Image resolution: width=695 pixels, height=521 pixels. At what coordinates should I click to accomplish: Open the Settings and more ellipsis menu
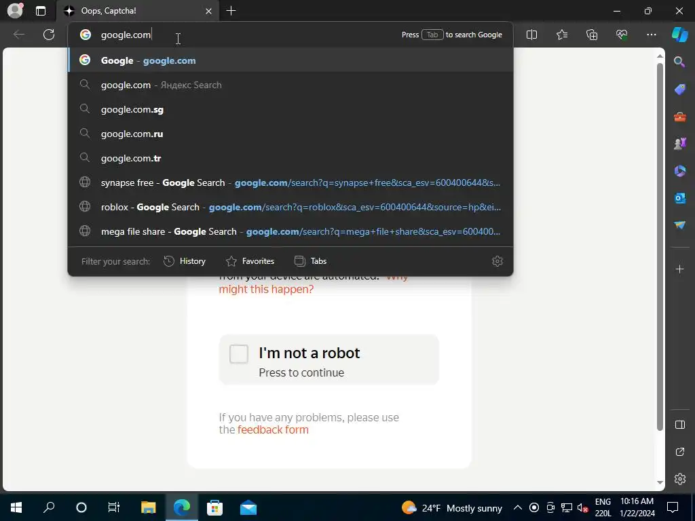tap(651, 35)
